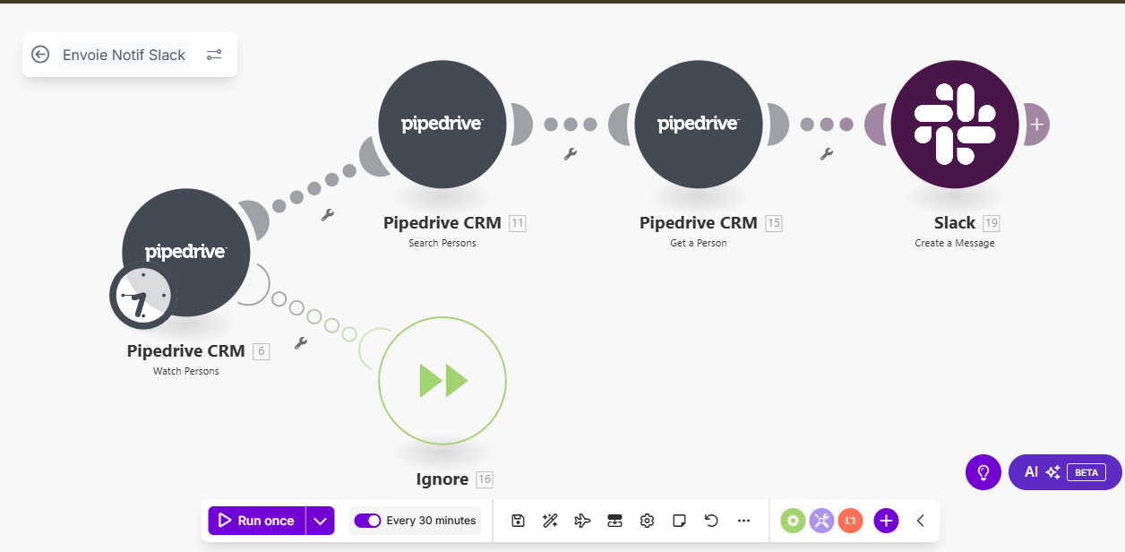The height and width of the screenshot is (552, 1125).
Task: Open the purple Tools icon
Action: [x=821, y=521]
